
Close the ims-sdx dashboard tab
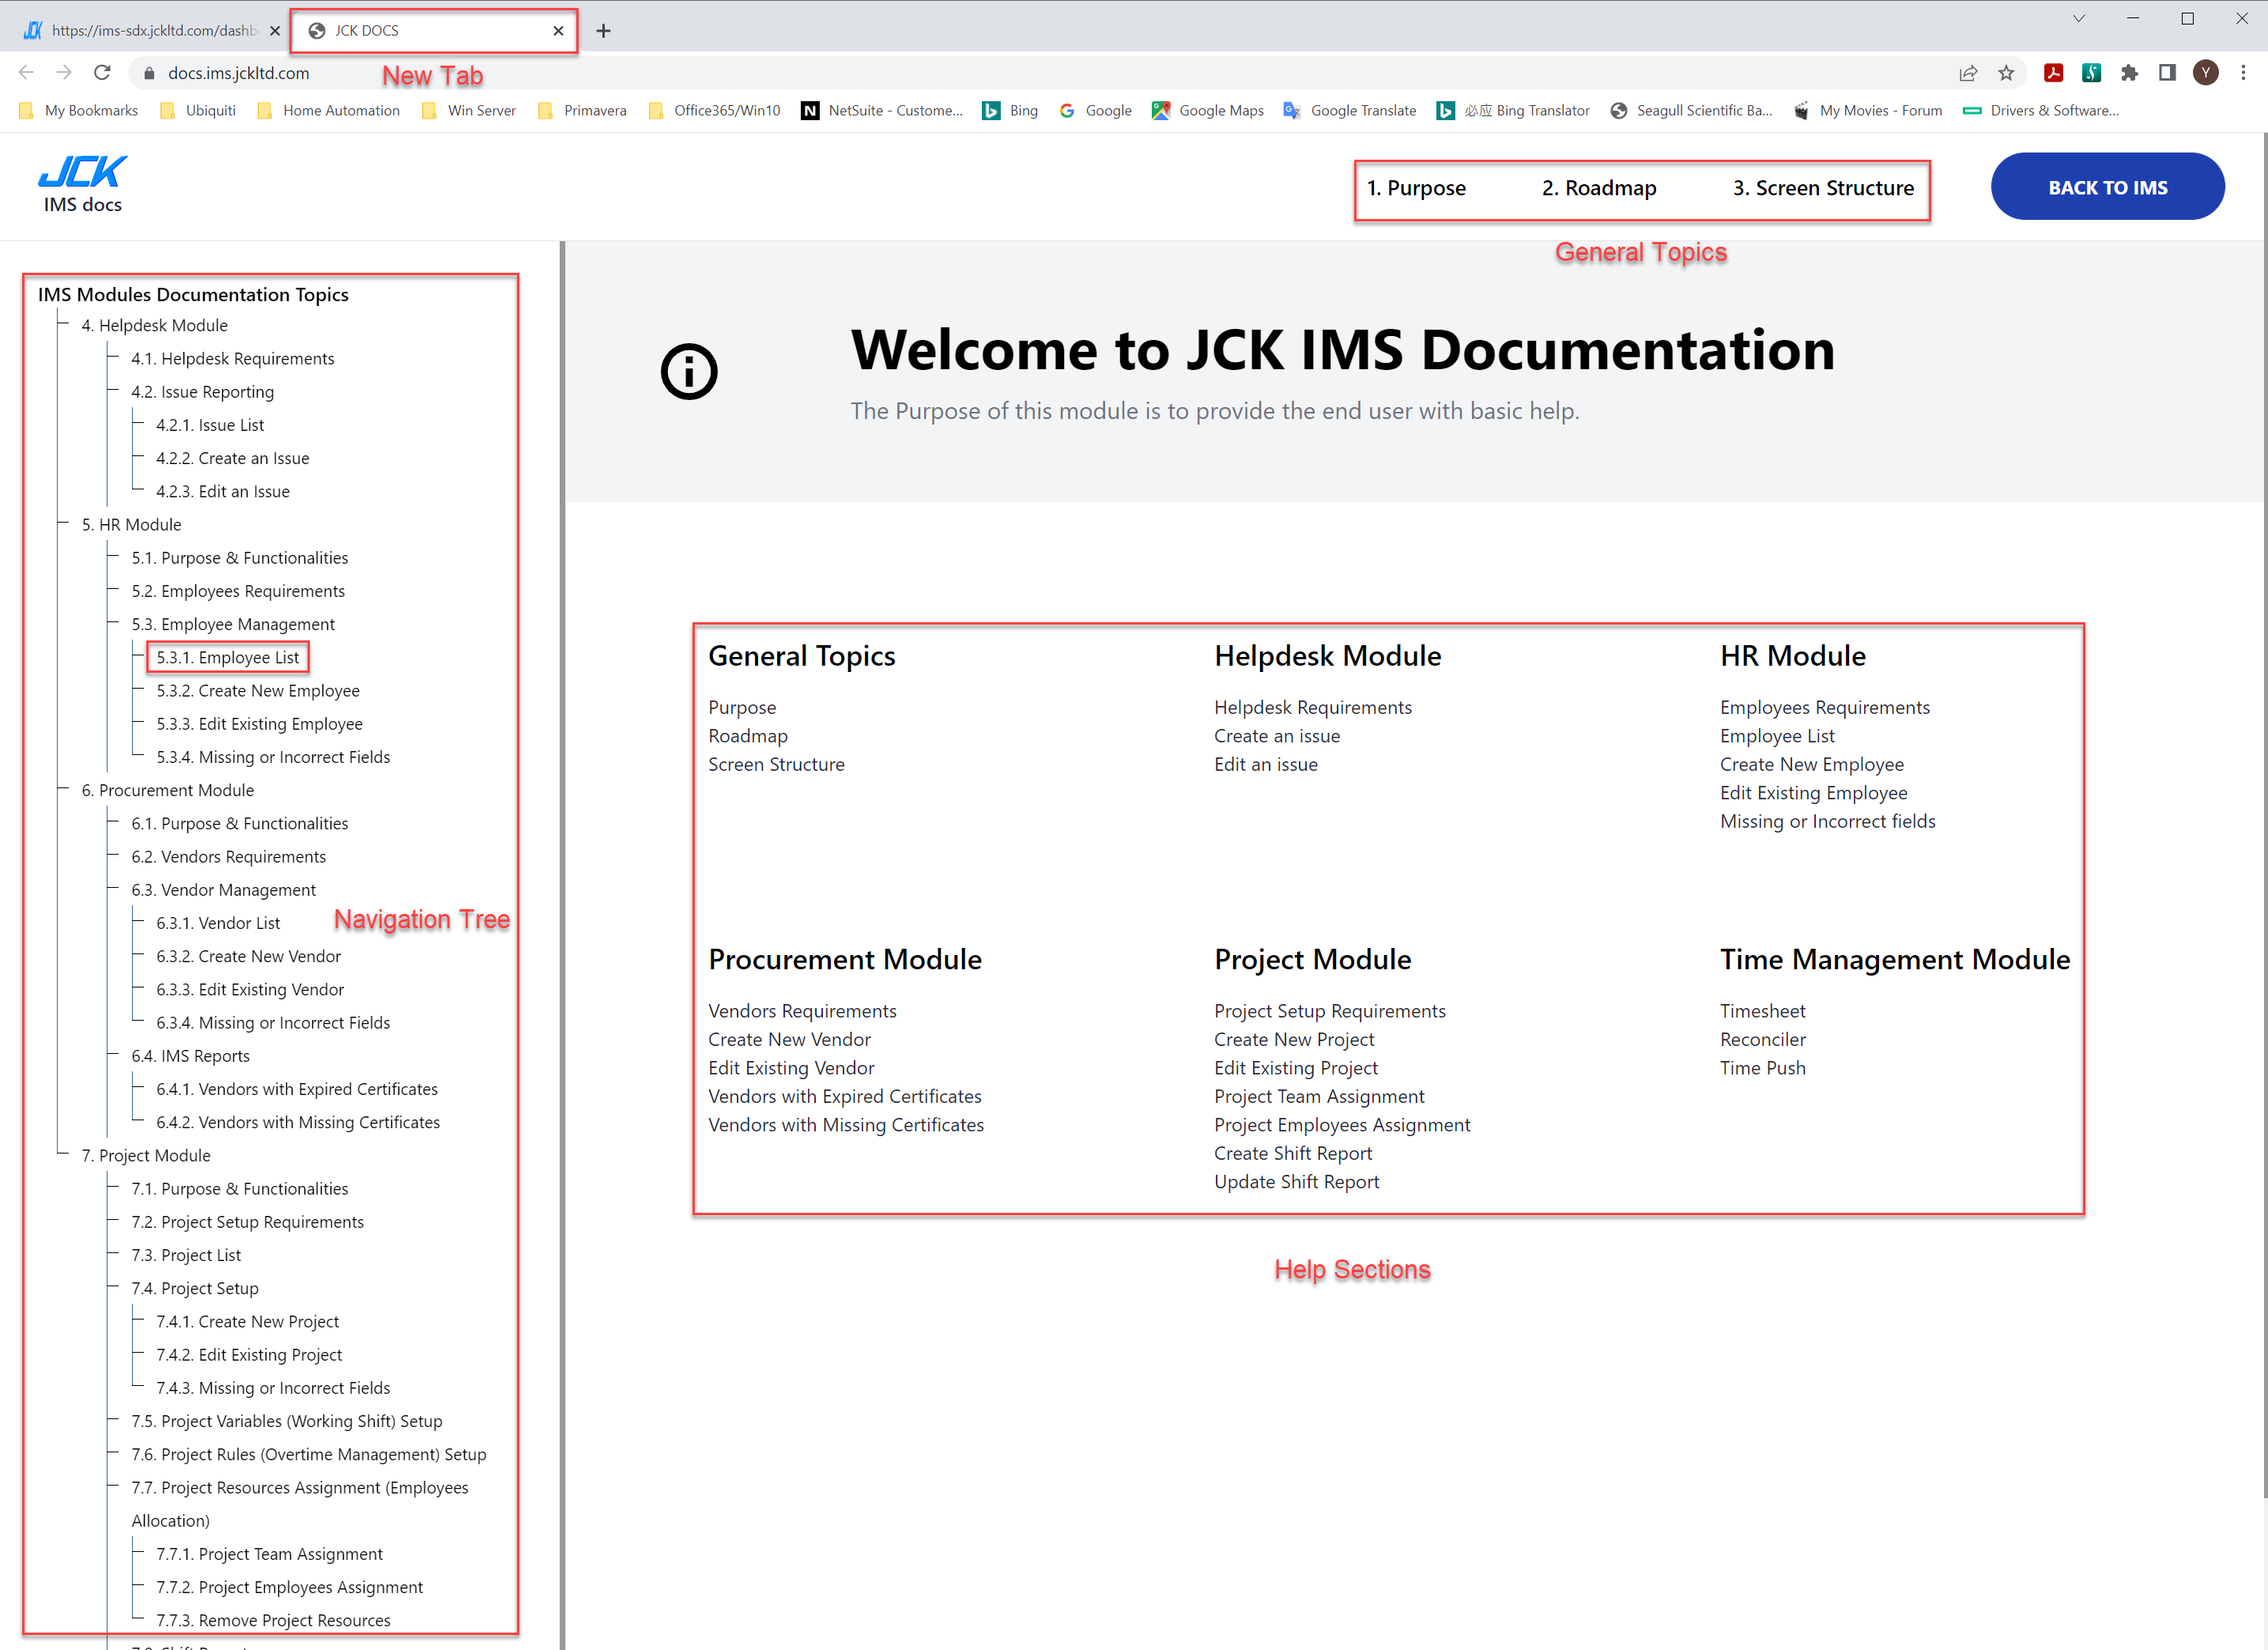tap(275, 31)
